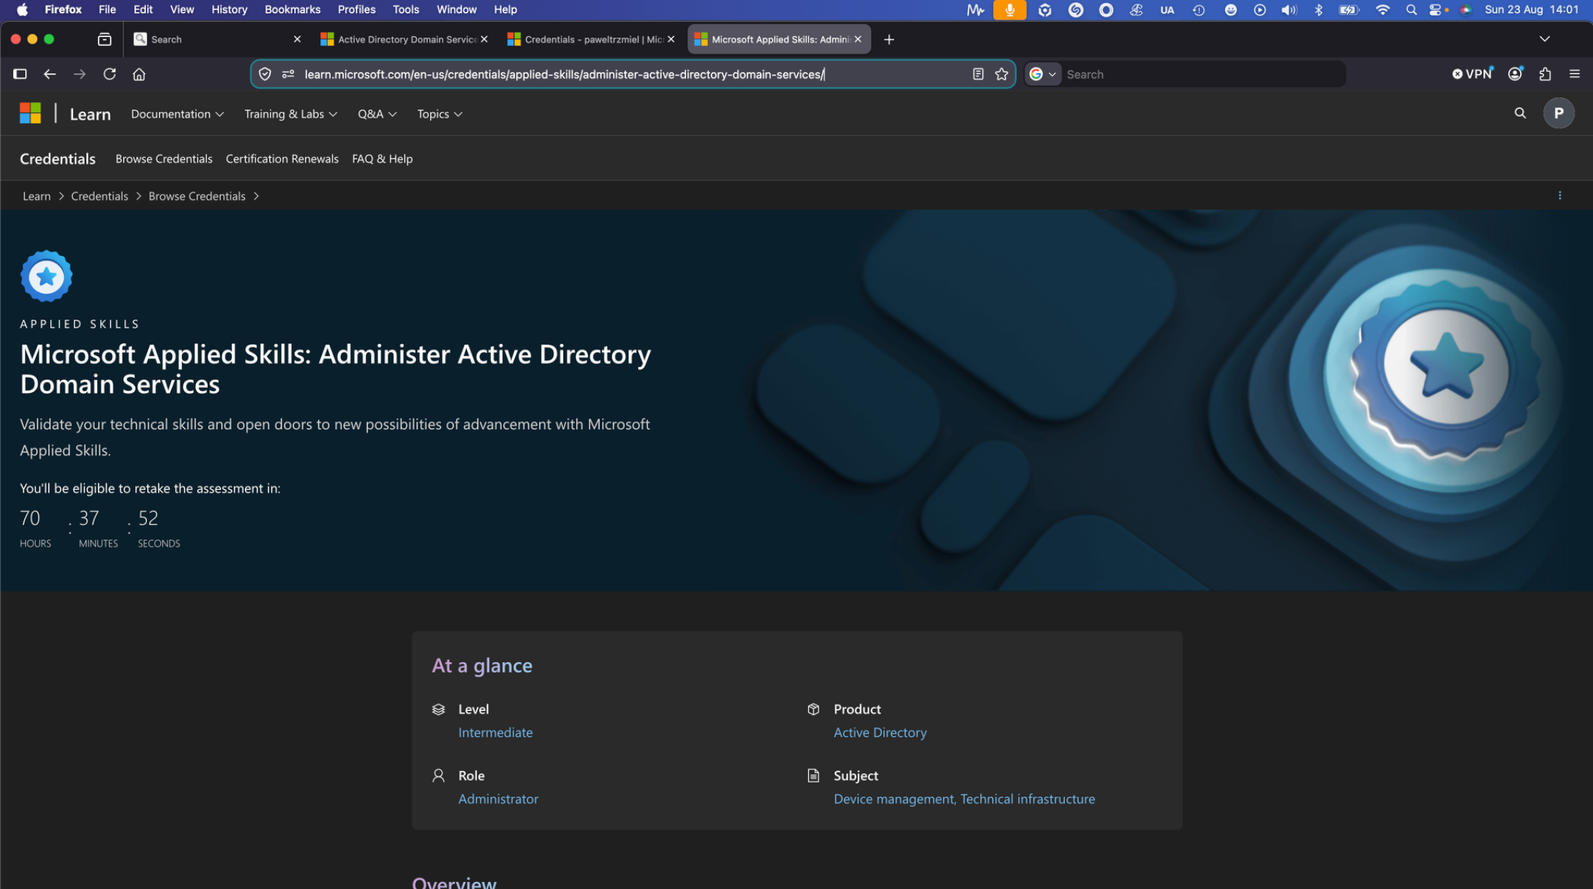Open the Firefox home page
The height and width of the screenshot is (889, 1593).
coord(139,74)
